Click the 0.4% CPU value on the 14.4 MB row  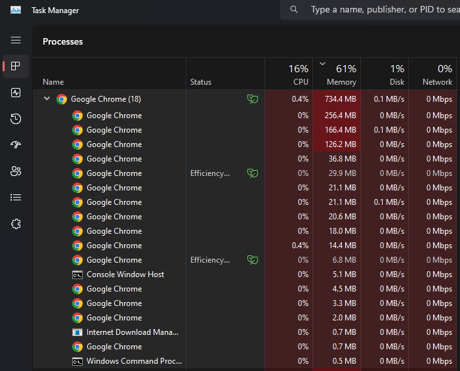pos(300,246)
